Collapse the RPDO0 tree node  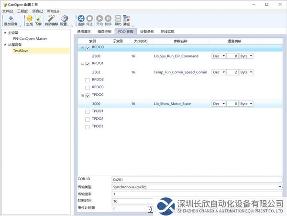(x=82, y=48)
